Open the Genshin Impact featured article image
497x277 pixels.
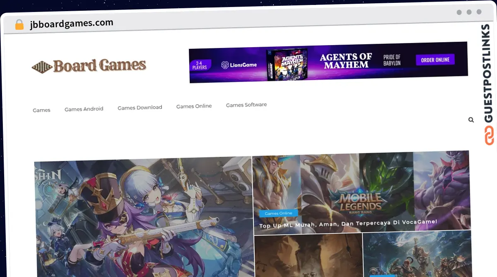point(143,216)
